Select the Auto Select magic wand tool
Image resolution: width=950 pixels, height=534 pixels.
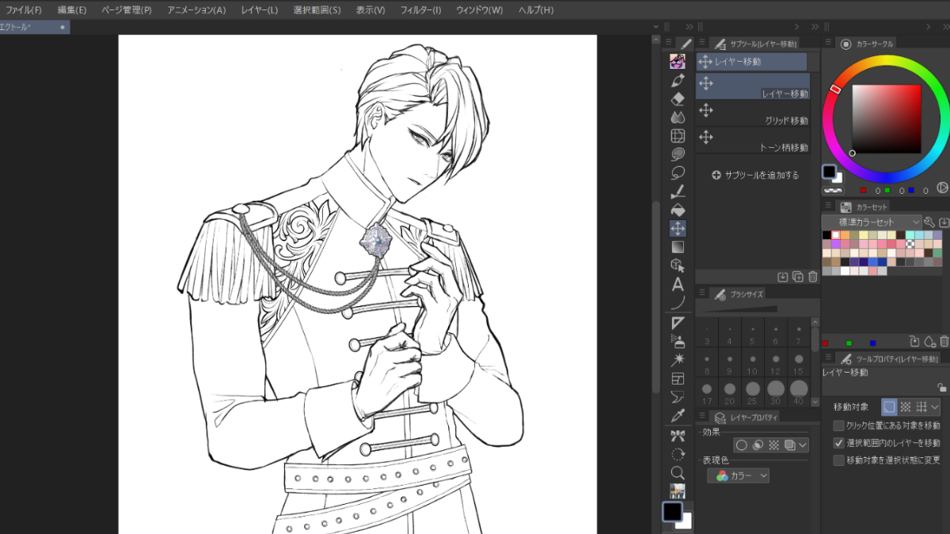point(678,360)
